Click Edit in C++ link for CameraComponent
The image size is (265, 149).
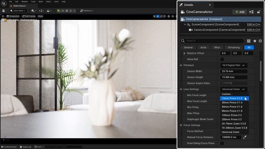(x=253, y=30)
